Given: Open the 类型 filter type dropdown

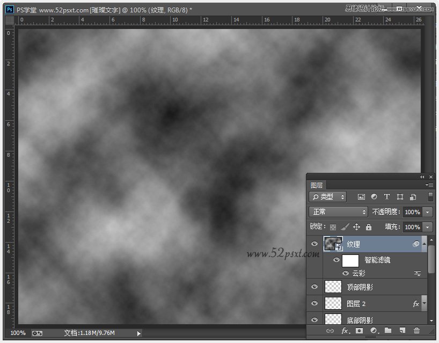Looking at the screenshot, I should click(x=328, y=197).
